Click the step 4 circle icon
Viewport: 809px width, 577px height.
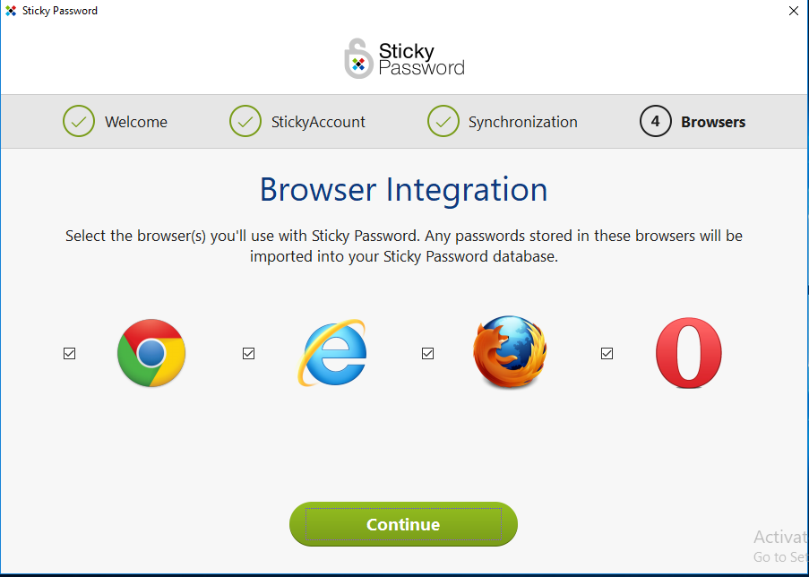(x=655, y=121)
